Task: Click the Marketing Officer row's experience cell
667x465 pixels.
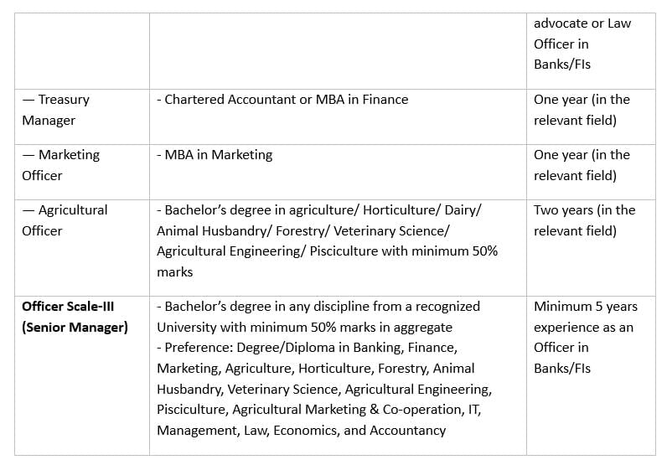Action: click(x=582, y=165)
